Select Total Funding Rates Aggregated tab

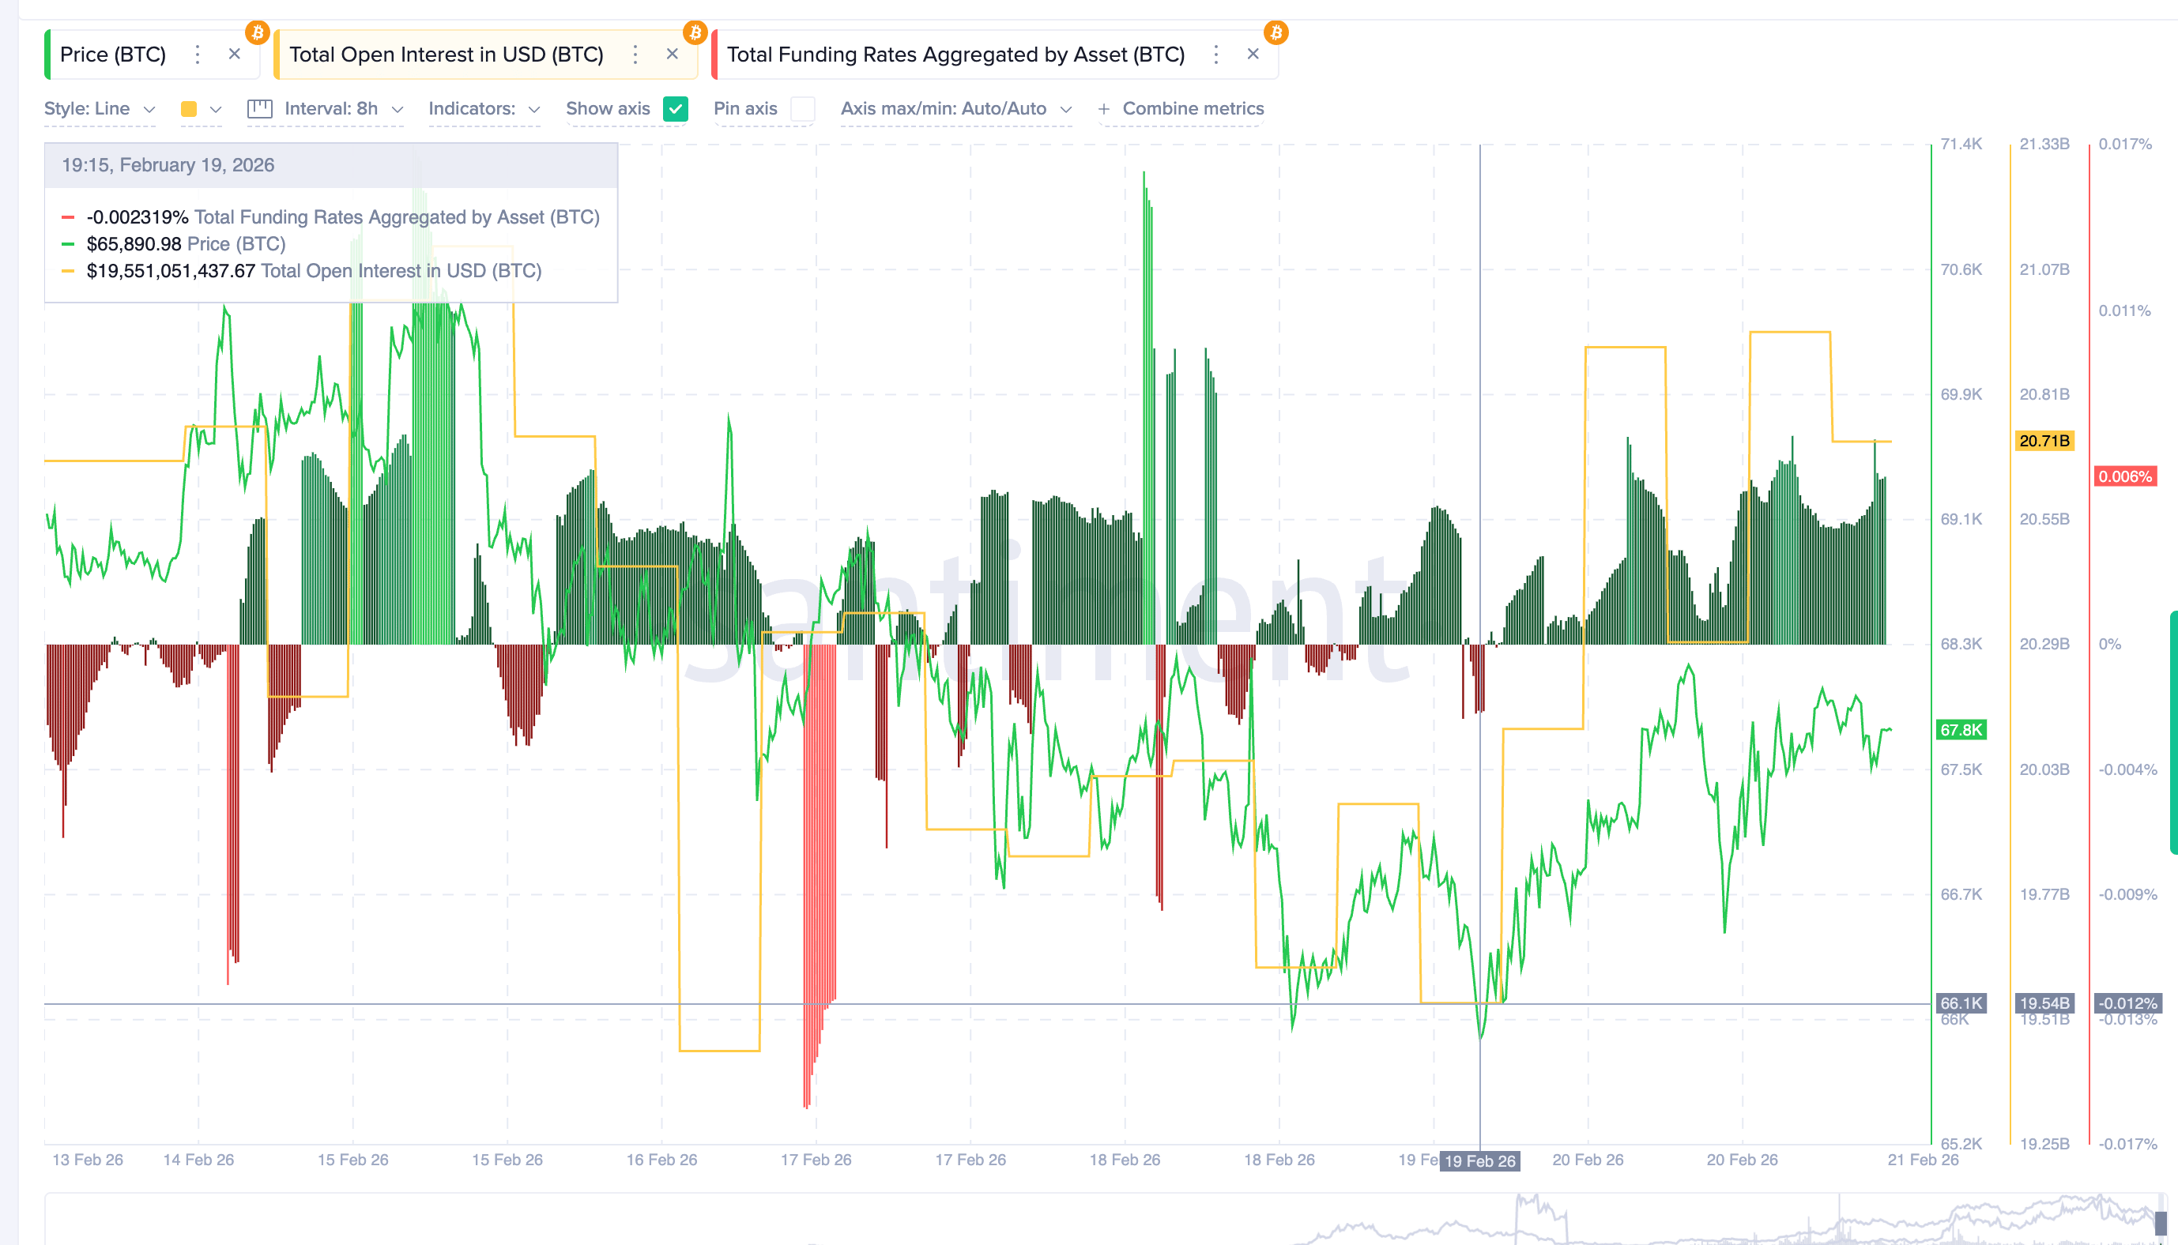[955, 55]
